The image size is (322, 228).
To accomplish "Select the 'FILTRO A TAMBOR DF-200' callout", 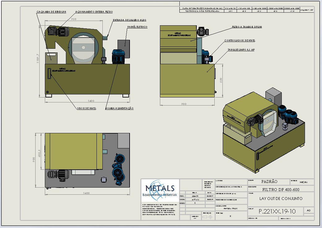I will (x=247, y=27).
